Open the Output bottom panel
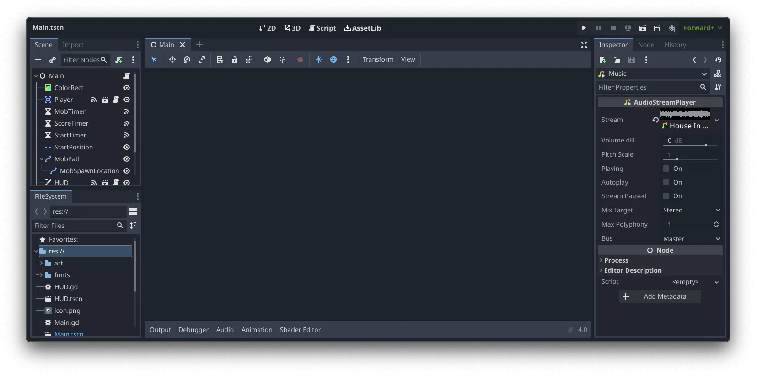 pyautogui.click(x=160, y=330)
